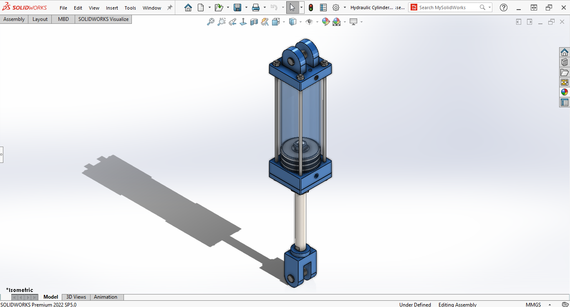
Task: Click the SOLIDWORKS logo
Action: [x=25, y=8]
